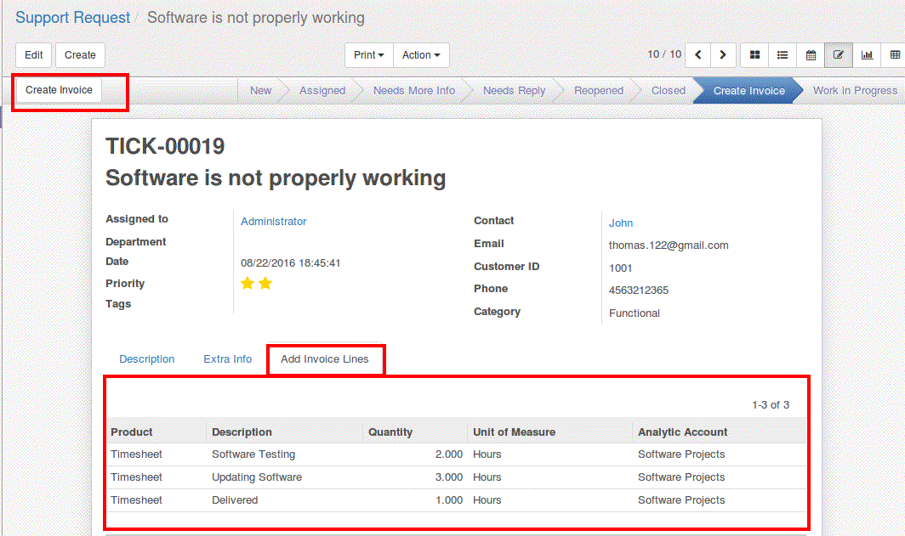Select the form view icon
The height and width of the screenshot is (536, 905).
839,55
